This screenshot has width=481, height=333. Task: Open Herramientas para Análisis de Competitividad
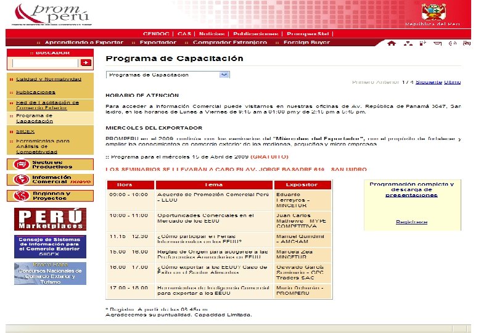tap(43, 146)
